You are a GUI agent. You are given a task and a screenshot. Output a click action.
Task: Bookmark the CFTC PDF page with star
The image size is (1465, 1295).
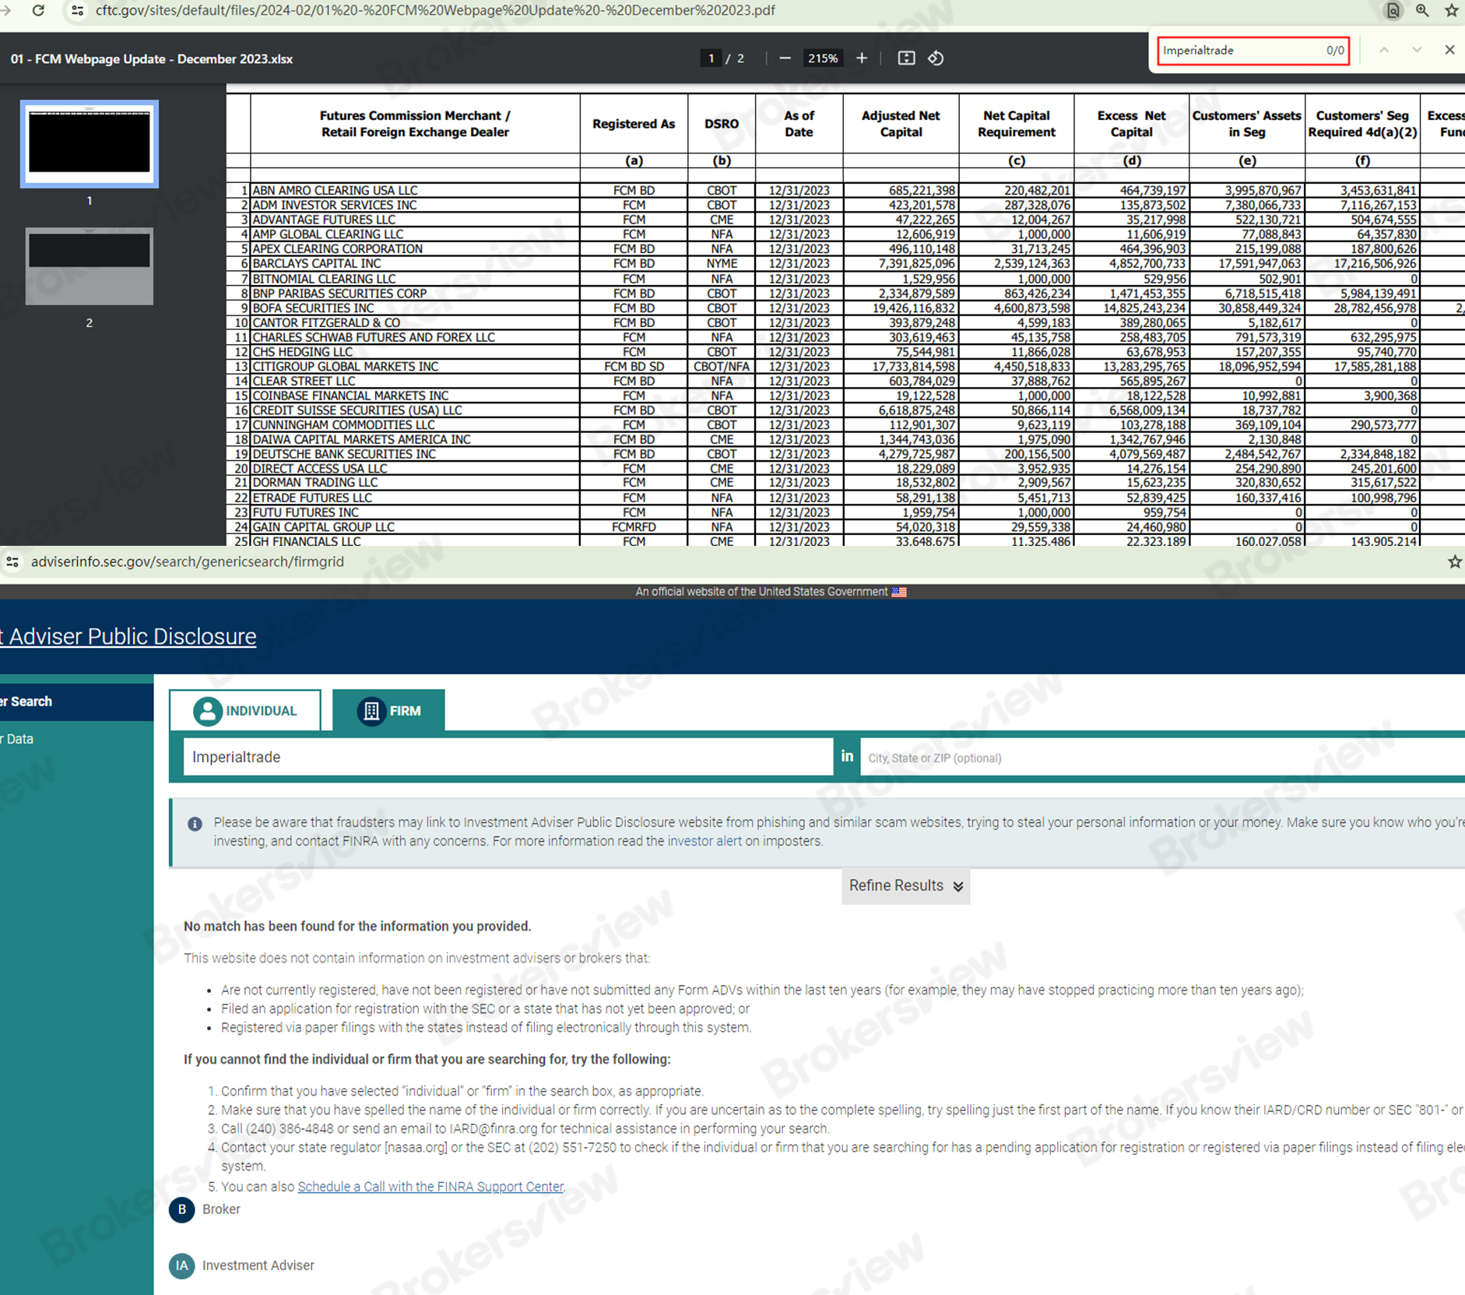pos(1451,11)
